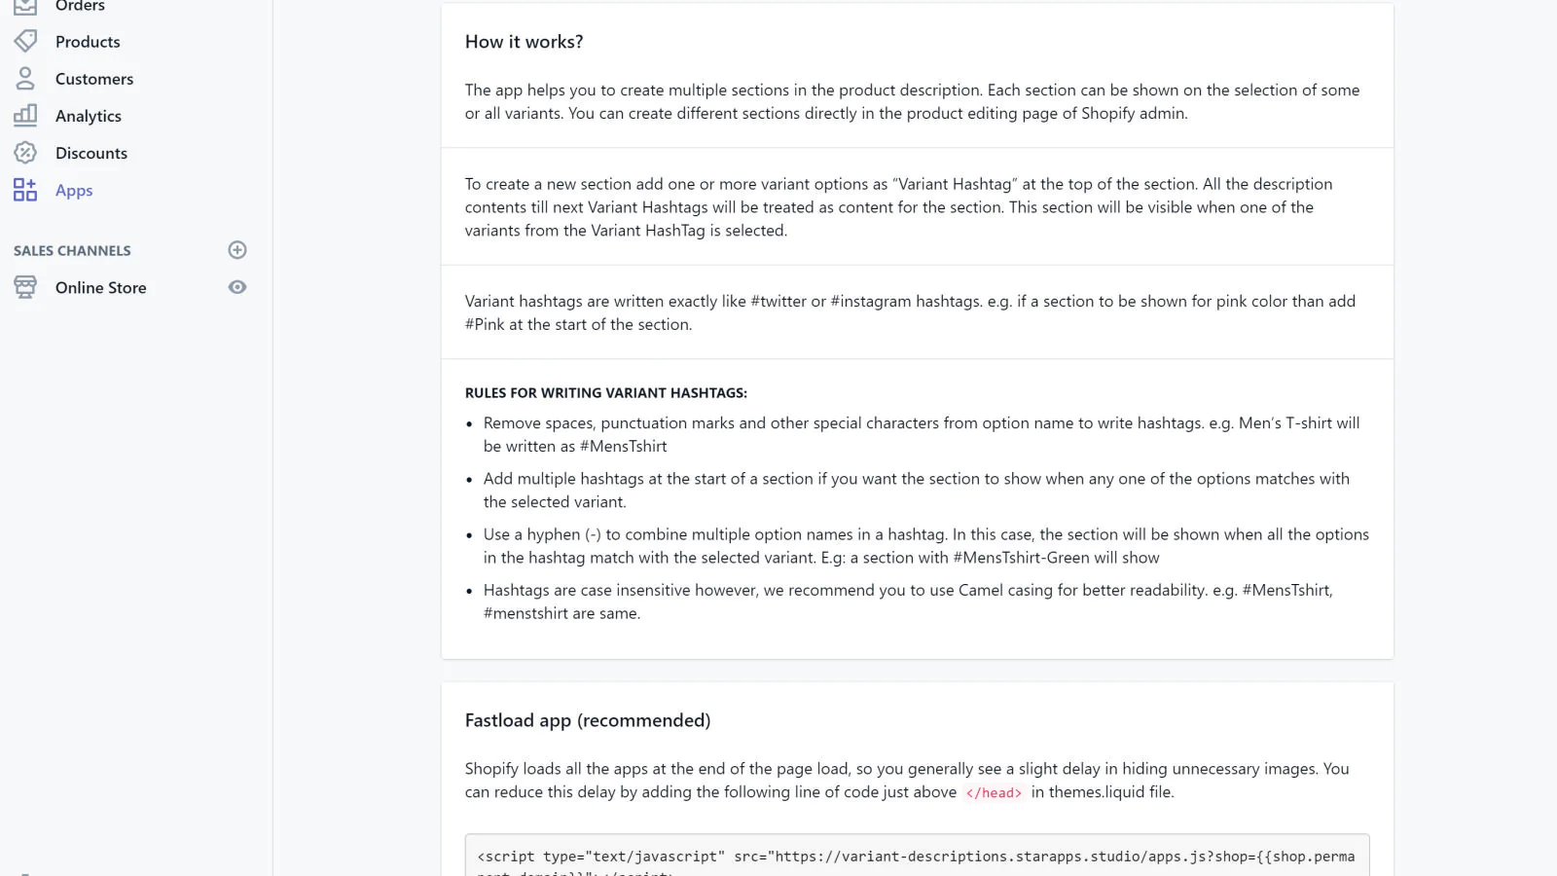View Online Store using the eye icon

coord(237,287)
